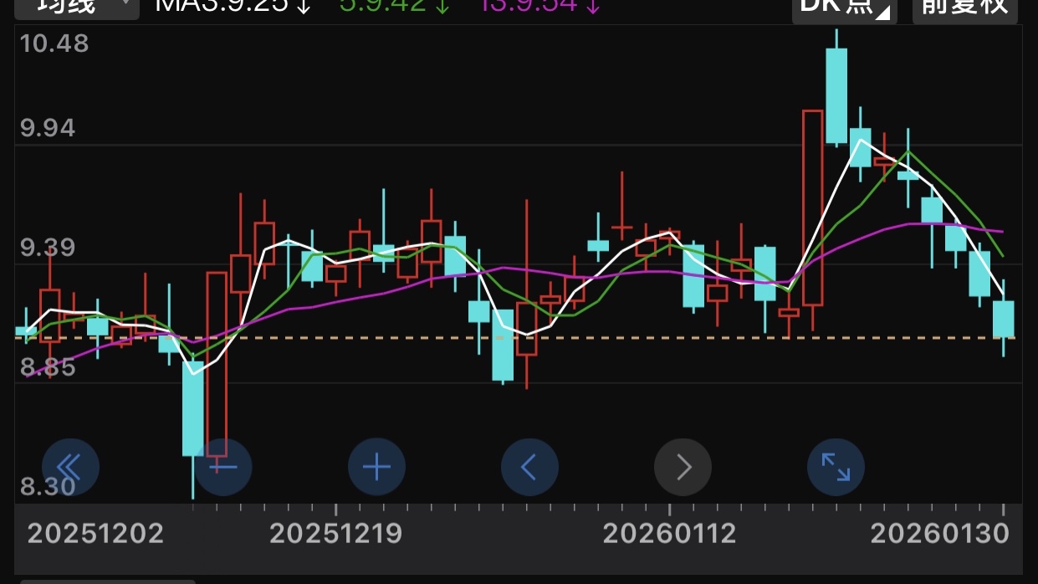Expand chart to fullscreen with arrows icon

pos(836,467)
